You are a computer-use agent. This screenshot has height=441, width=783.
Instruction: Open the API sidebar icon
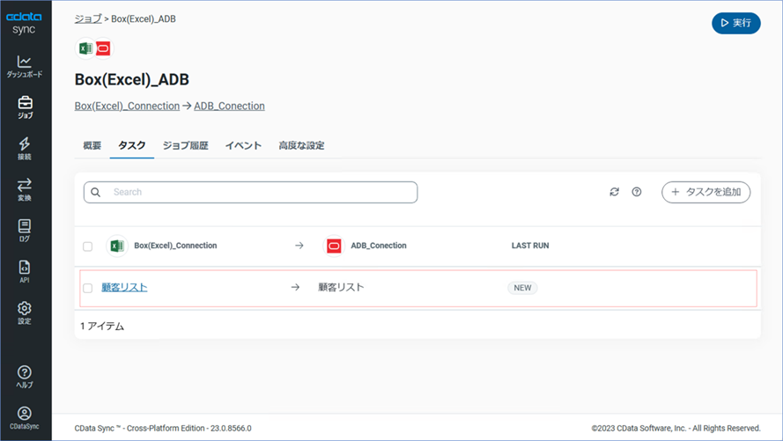(x=25, y=271)
